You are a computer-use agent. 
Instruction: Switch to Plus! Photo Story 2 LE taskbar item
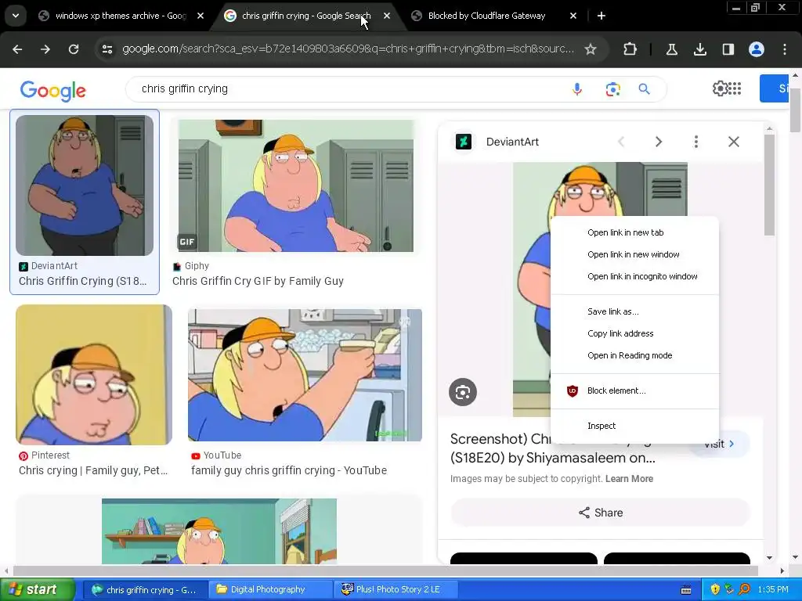pyautogui.click(x=396, y=590)
